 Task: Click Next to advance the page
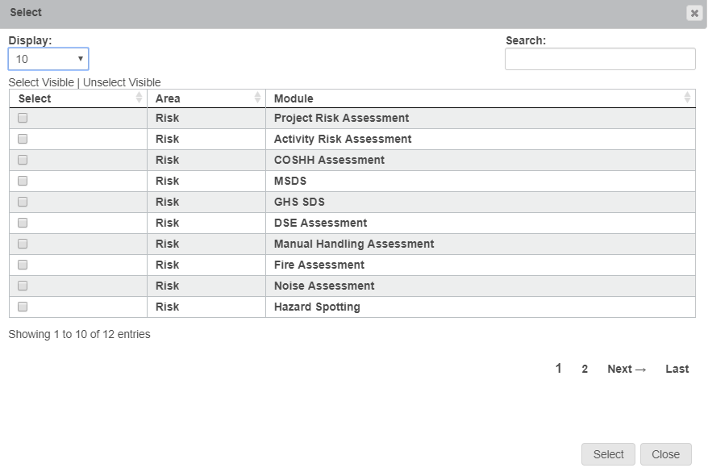[x=627, y=369]
